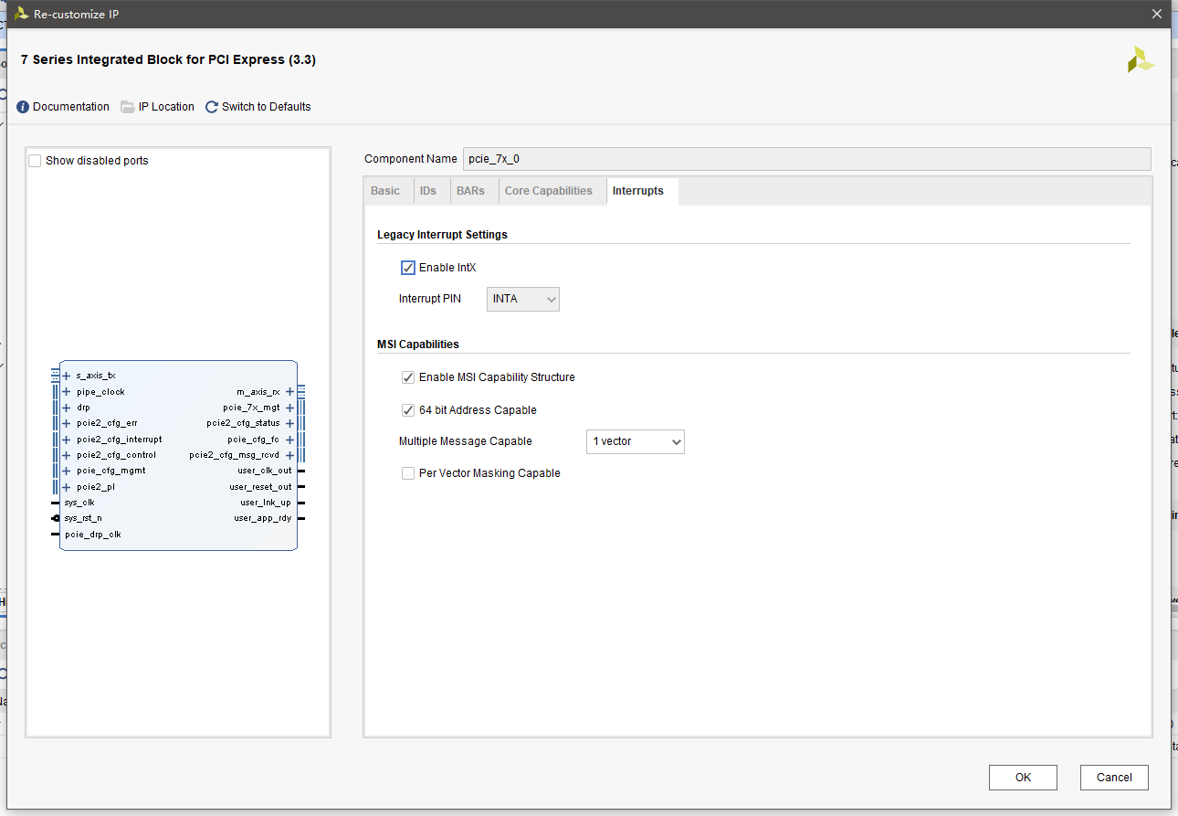
Task: Click the user_app_rdy port label
Action: coord(263,518)
